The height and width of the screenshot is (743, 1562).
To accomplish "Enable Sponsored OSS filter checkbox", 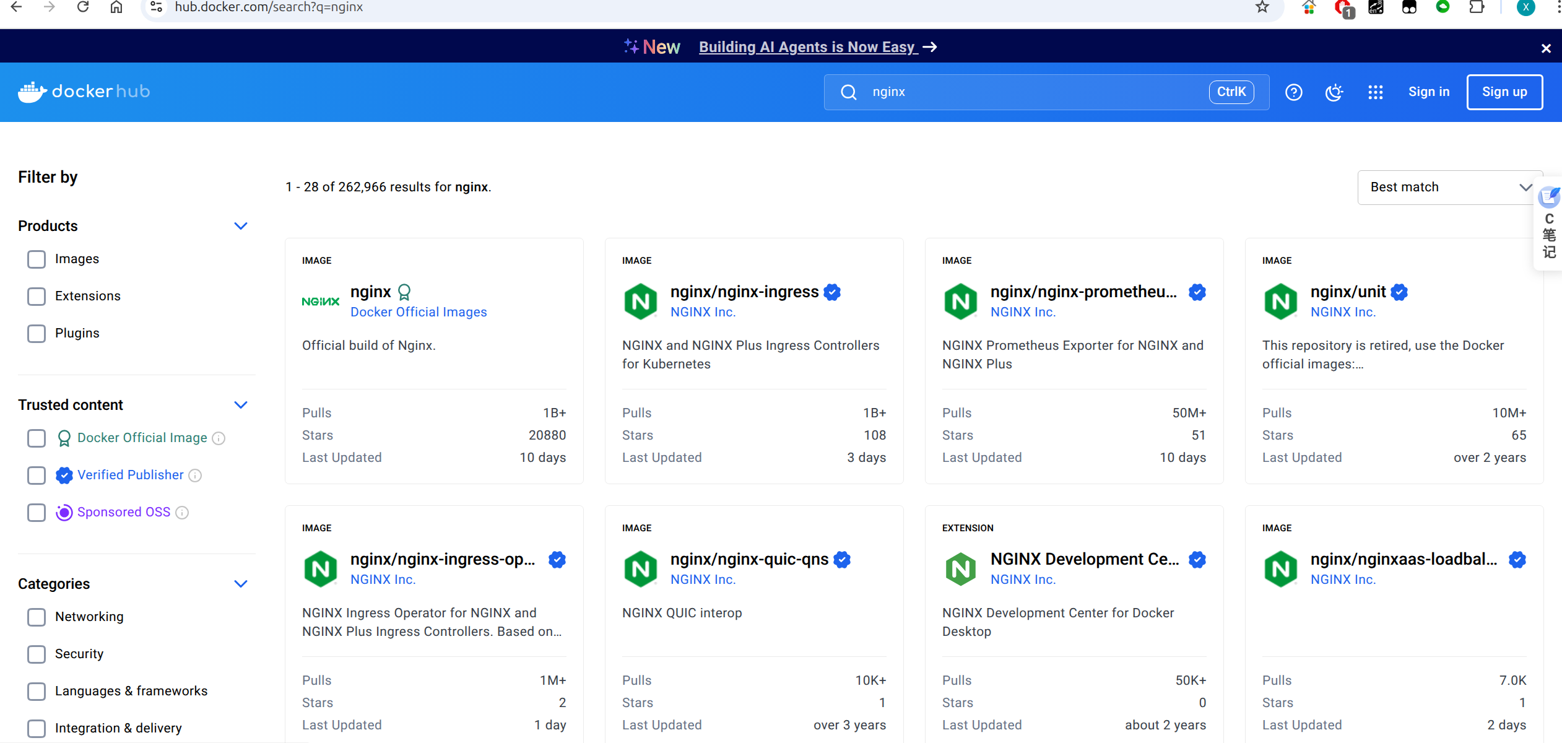I will [x=37, y=513].
